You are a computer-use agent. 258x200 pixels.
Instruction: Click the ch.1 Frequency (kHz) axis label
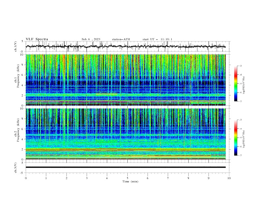pos(17,76)
